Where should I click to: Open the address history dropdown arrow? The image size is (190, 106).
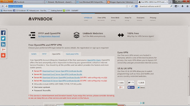(x=130, y=6)
